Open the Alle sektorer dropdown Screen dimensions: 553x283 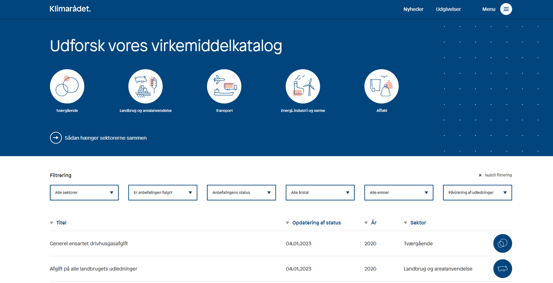(84, 192)
